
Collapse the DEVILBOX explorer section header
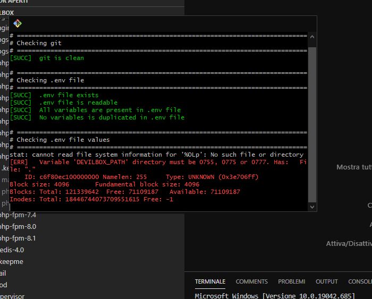click(x=92, y=13)
